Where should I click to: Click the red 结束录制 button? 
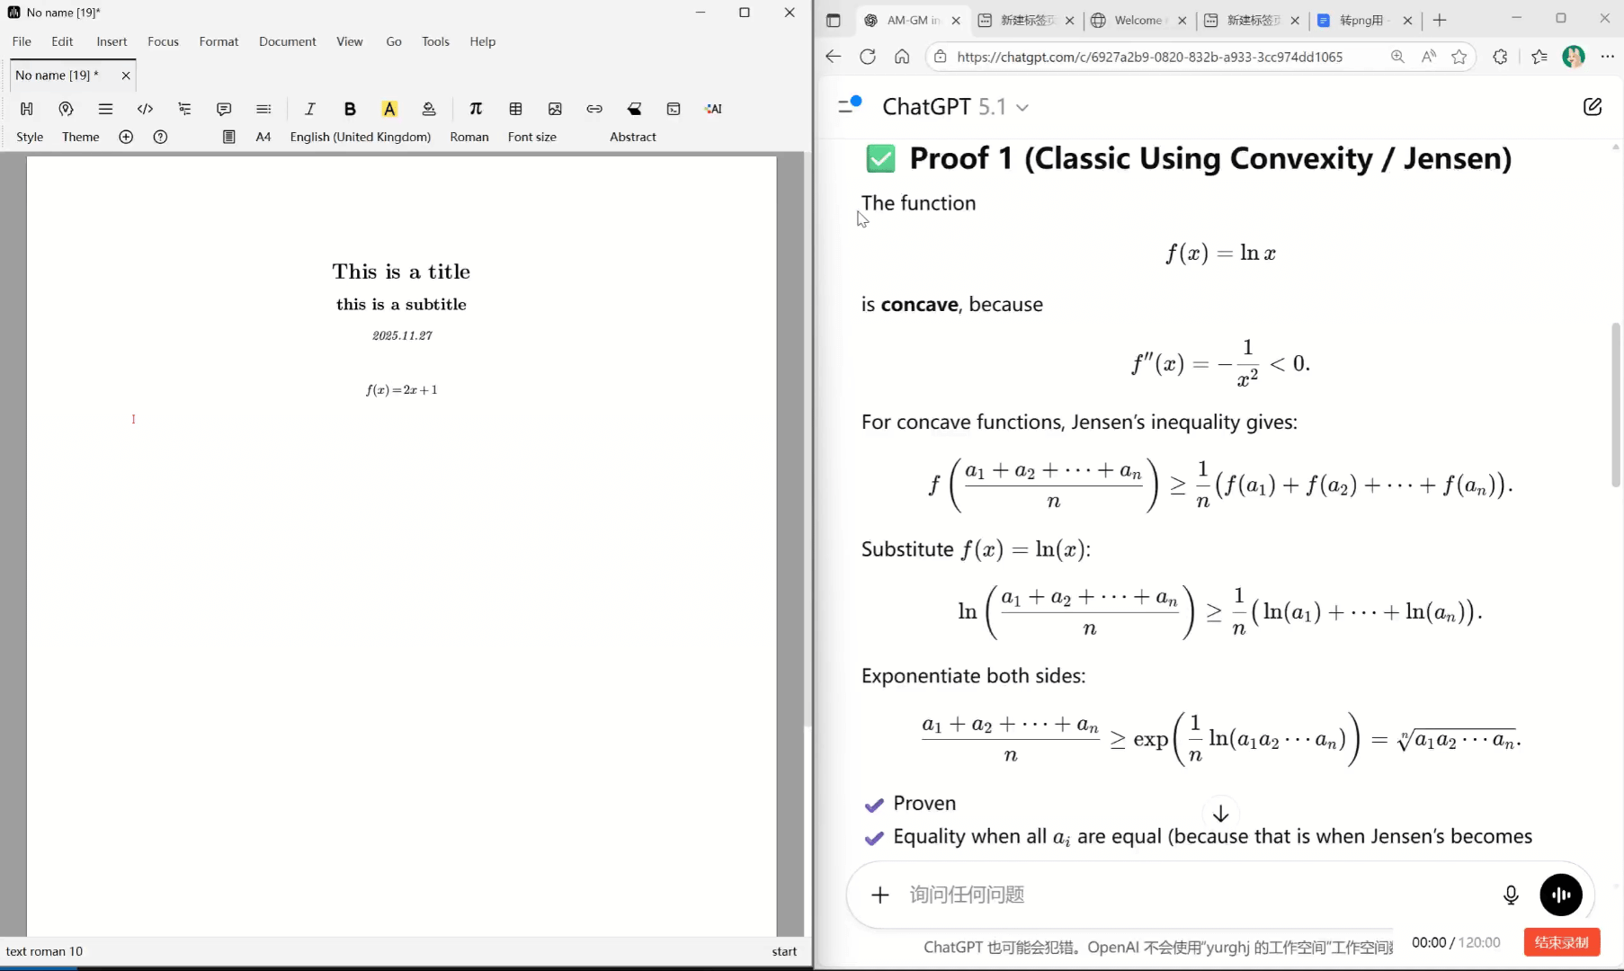point(1561,942)
